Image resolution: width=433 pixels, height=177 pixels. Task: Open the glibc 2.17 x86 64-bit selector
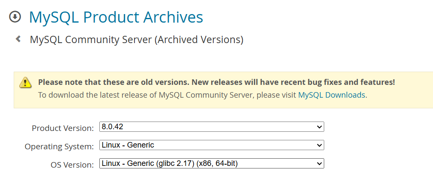tap(211, 163)
